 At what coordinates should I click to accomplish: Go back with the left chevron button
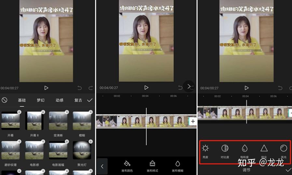(102, 166)
